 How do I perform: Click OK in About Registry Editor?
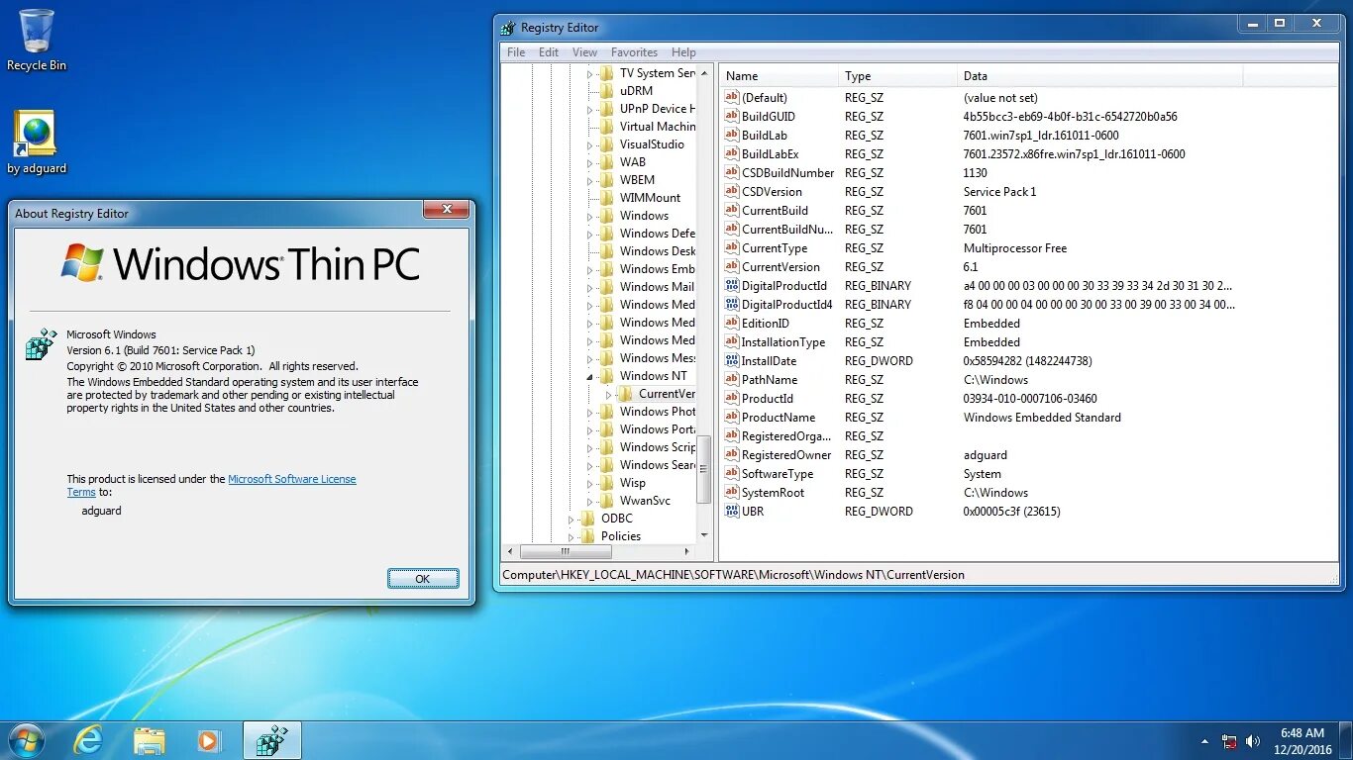click(x=423, y=579)
